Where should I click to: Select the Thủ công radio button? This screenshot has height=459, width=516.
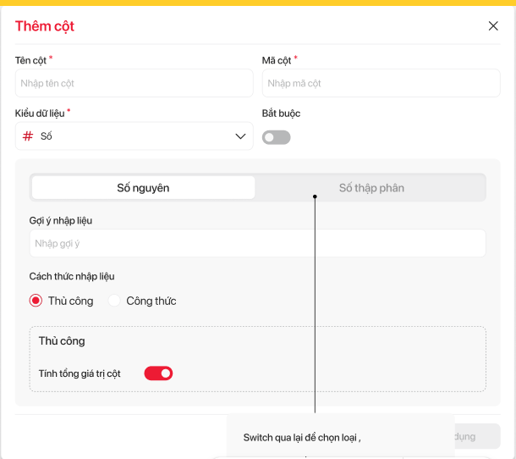point(36,301)
